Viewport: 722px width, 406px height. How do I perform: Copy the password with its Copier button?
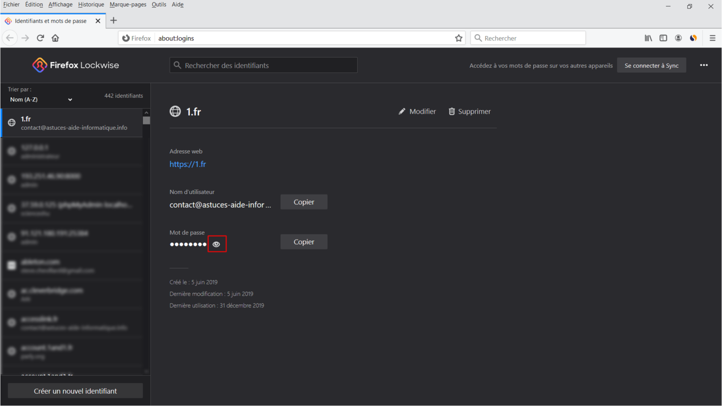(304, 242)
